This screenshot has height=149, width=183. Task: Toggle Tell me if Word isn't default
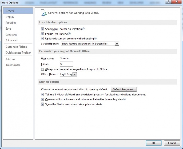42,95
